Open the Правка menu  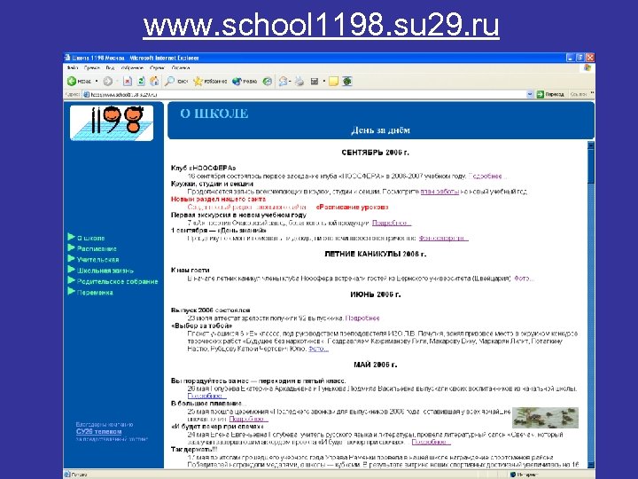tap(92, 68)
